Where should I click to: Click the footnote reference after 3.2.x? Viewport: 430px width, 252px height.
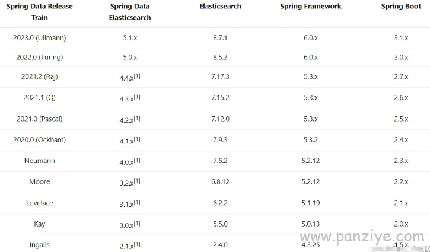click(x=137, y=181)
